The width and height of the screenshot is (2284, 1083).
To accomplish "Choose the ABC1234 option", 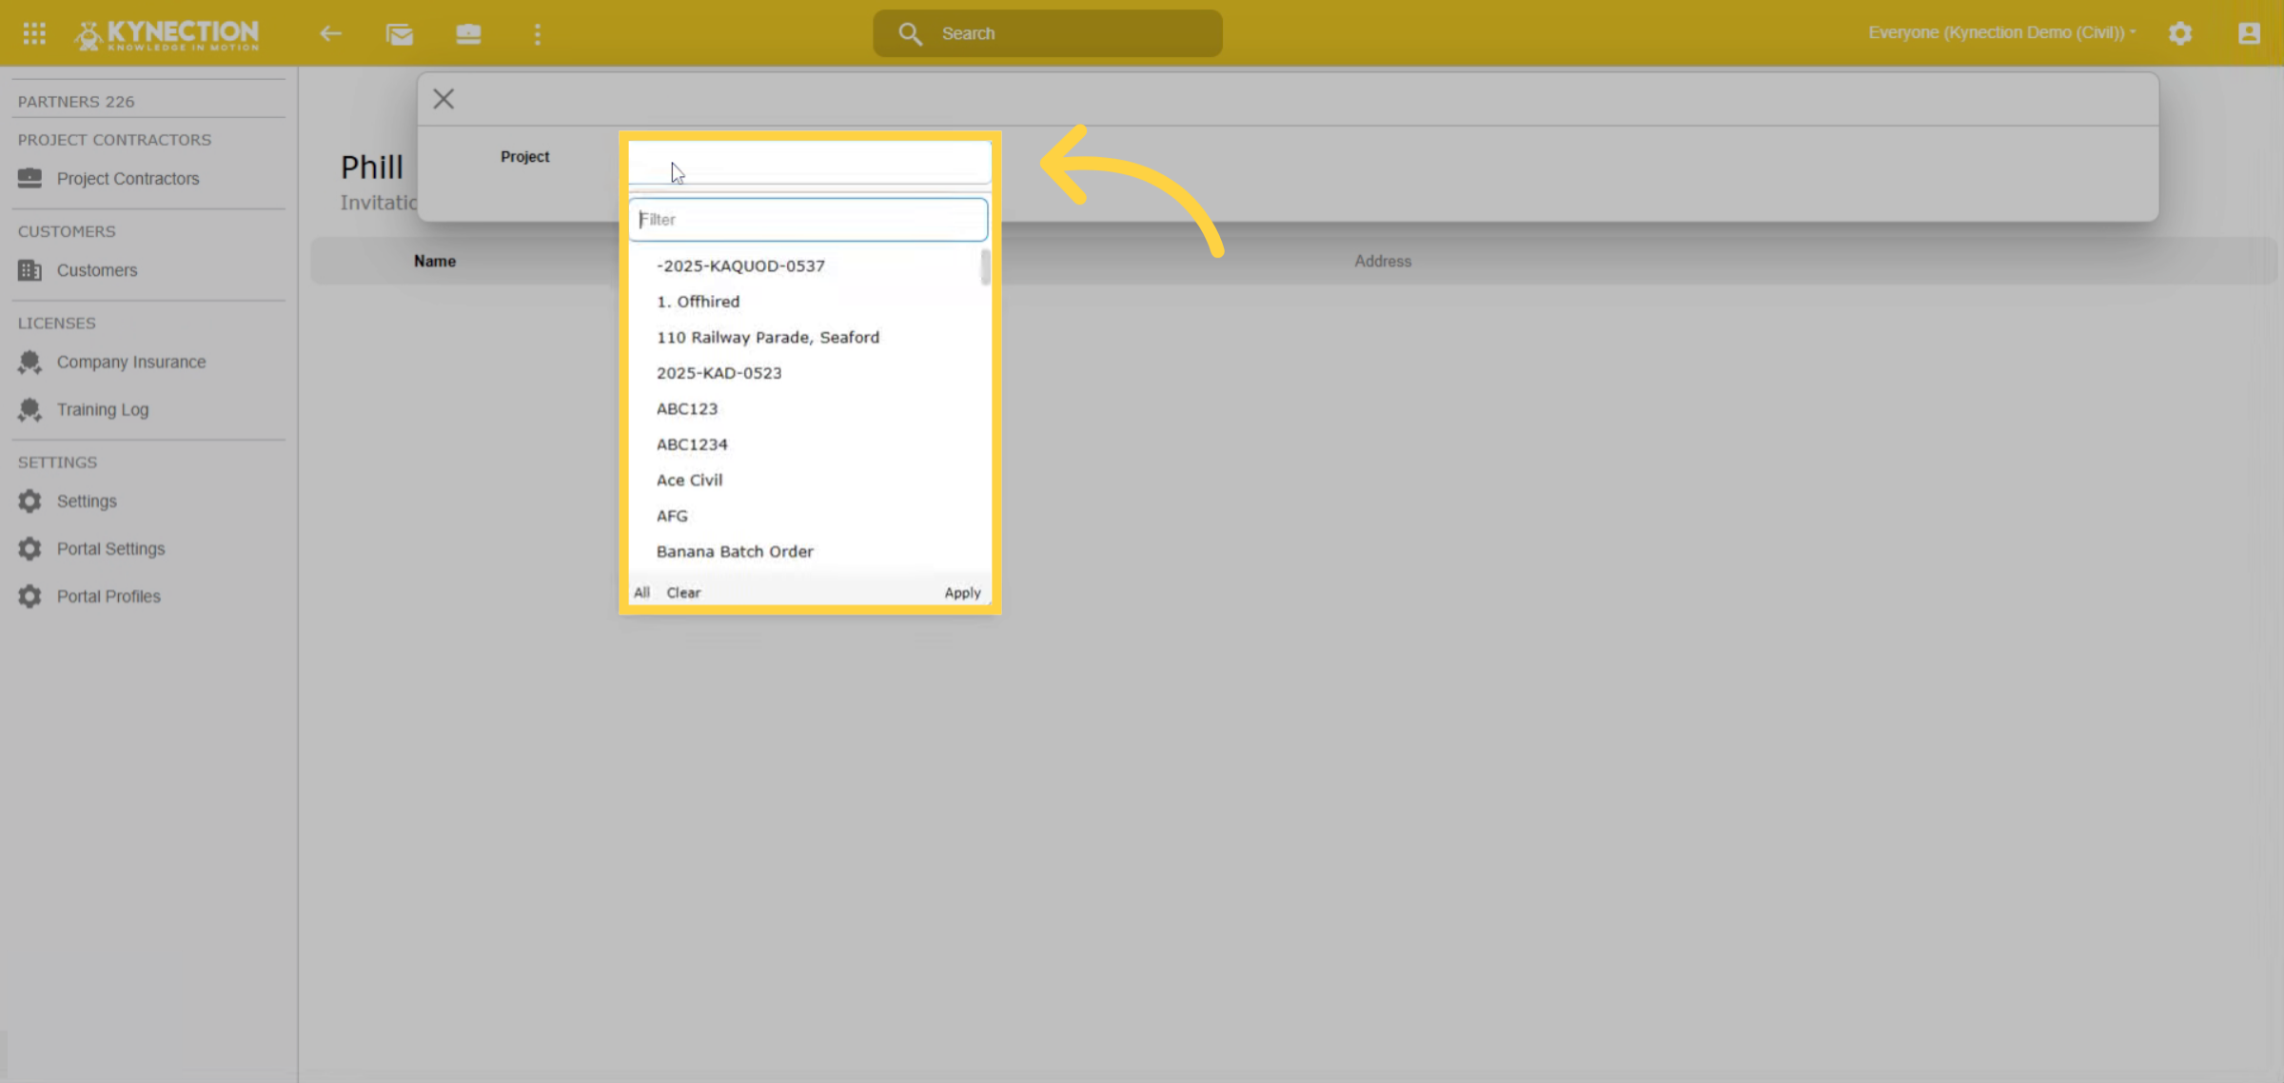I will pos(692,444).
